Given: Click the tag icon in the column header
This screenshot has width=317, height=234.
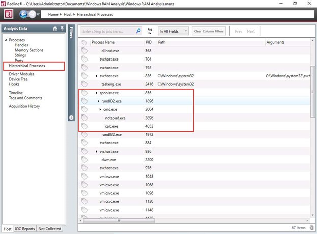Looking at the screenshot, I should click(84, 42).
